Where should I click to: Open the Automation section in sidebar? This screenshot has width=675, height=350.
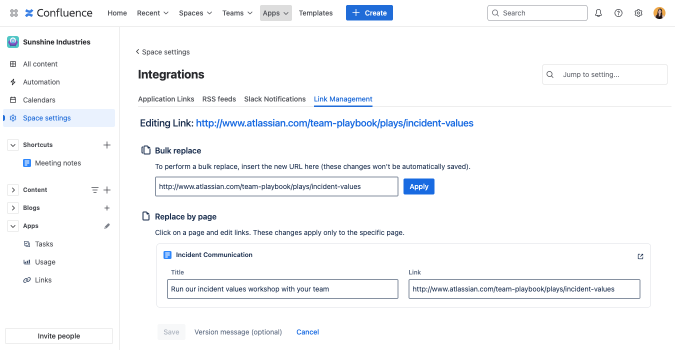click(x=41, y=81)
